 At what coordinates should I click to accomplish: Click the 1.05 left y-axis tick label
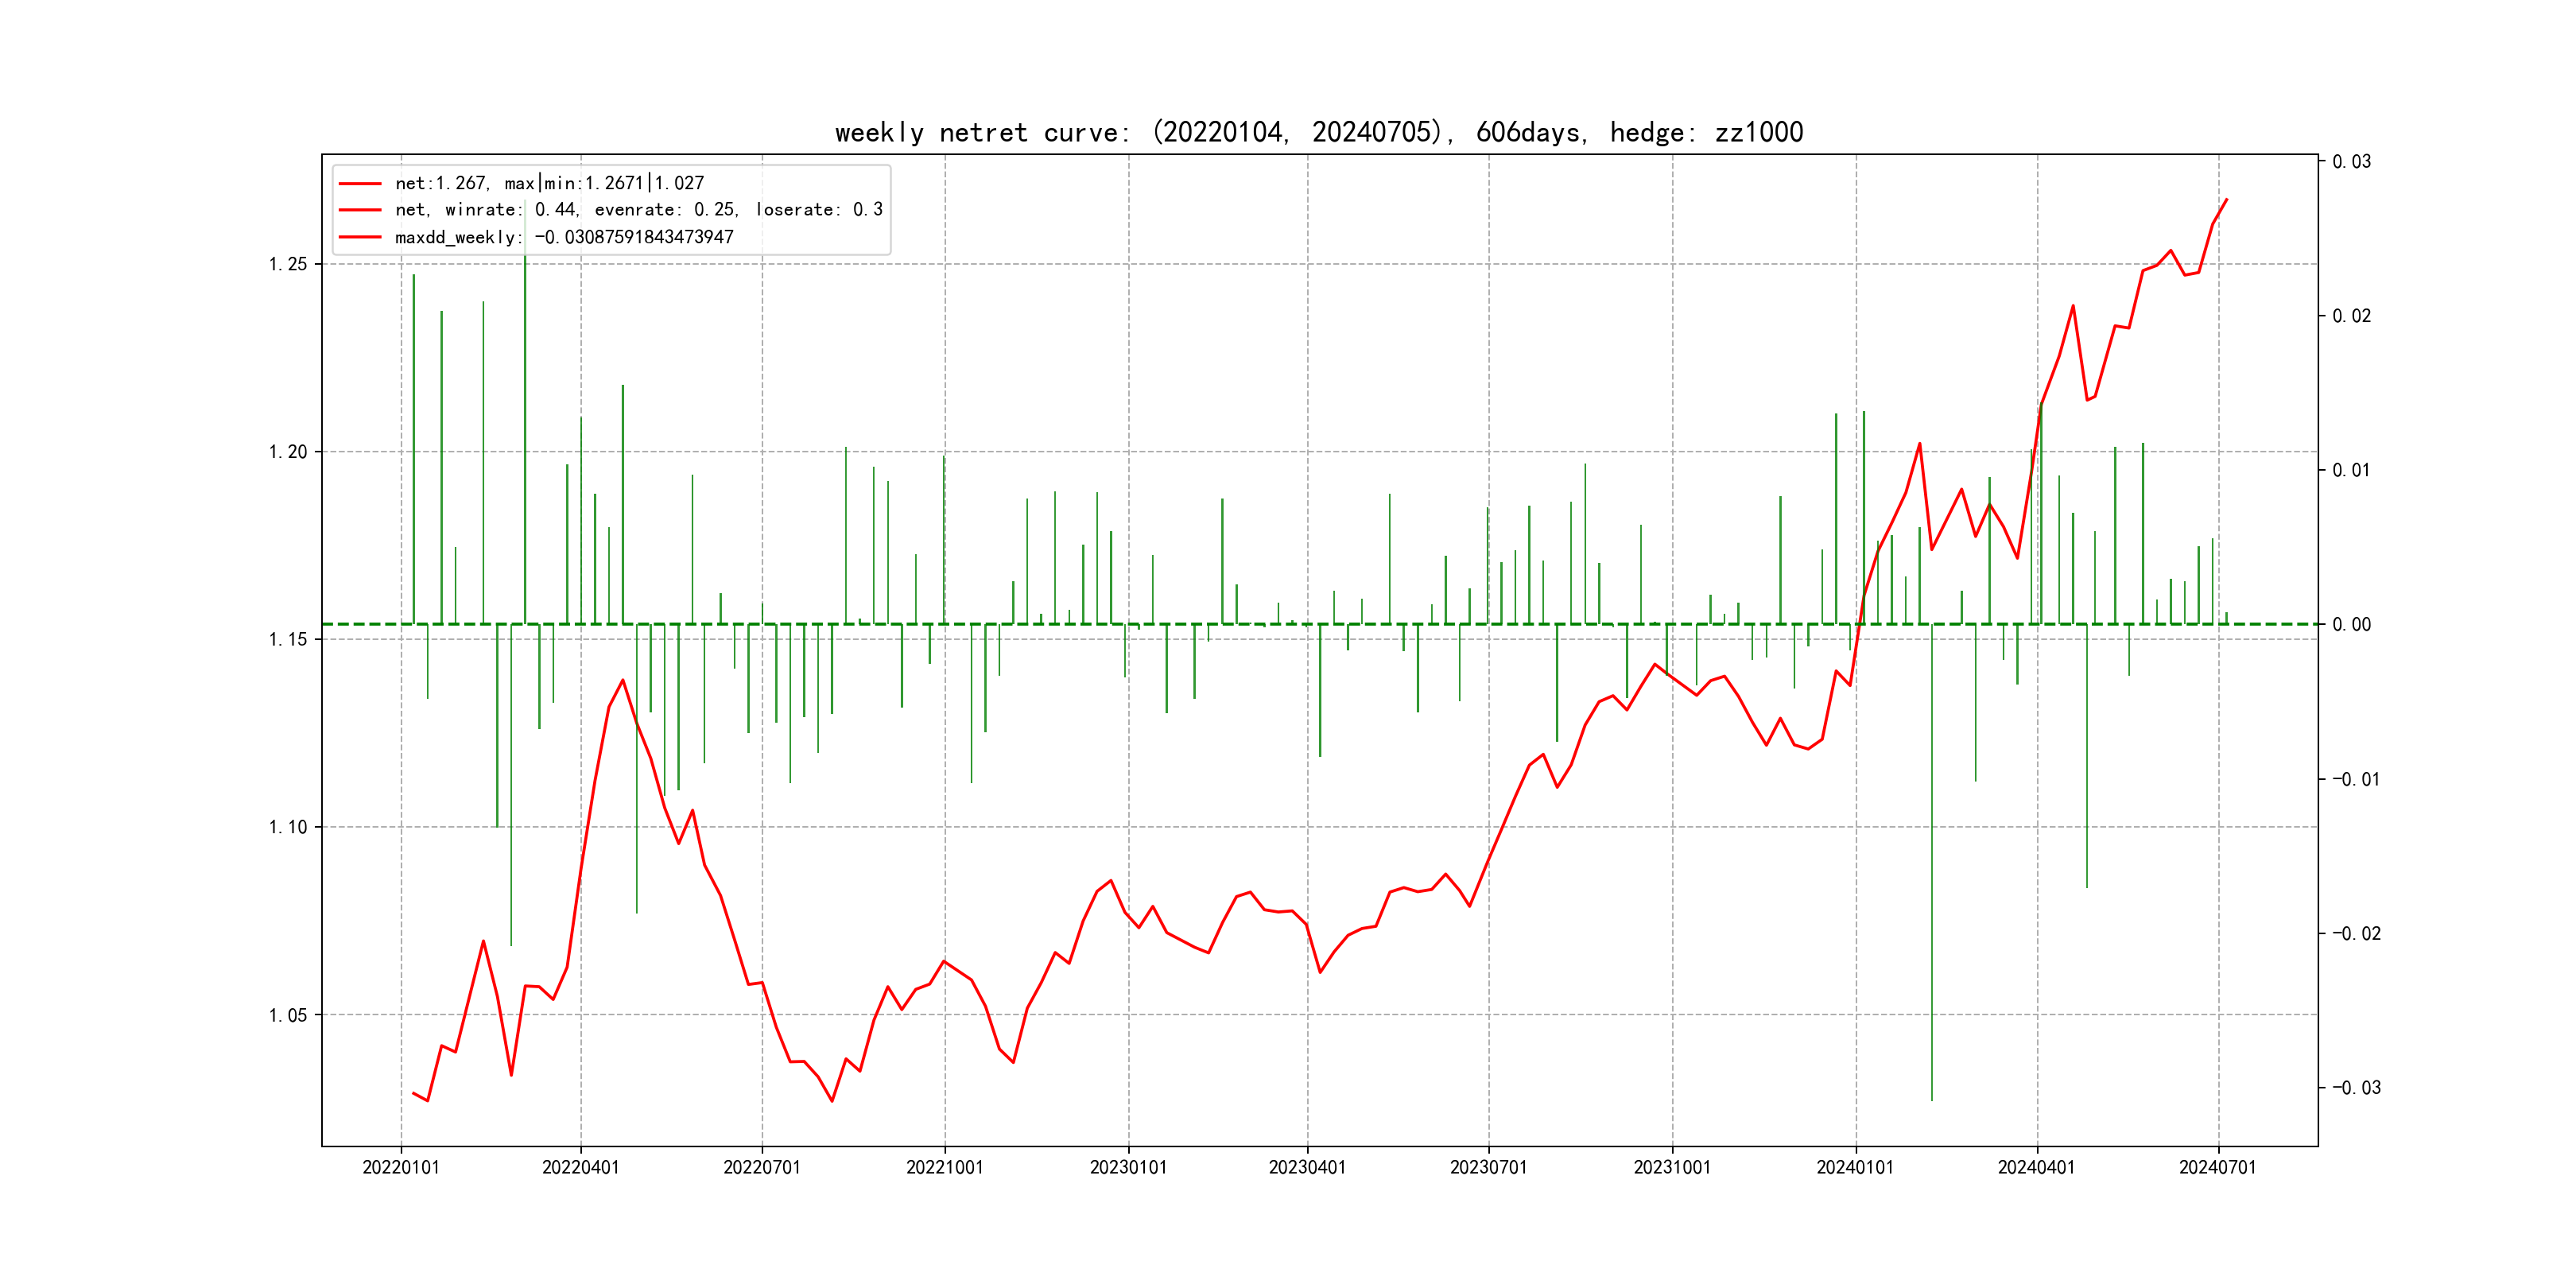pyautogui.click(x=288, y=1015)
